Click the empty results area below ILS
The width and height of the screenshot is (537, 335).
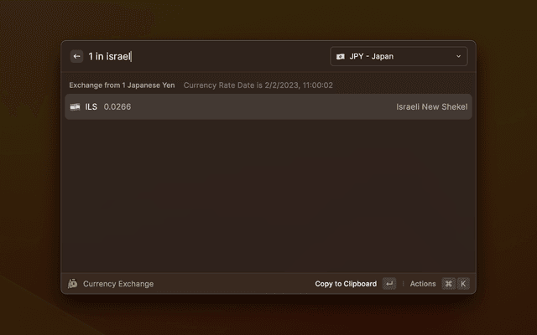coord(268,193)
